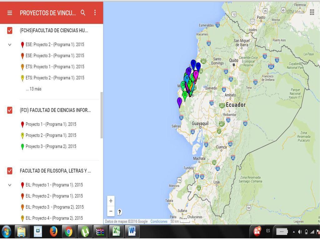Zoom out with the minus button
The image size is (320, 240).
[x=111, y=211]
